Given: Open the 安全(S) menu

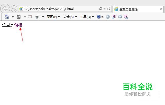Looking at the screenshot, I should coord(70,17).
